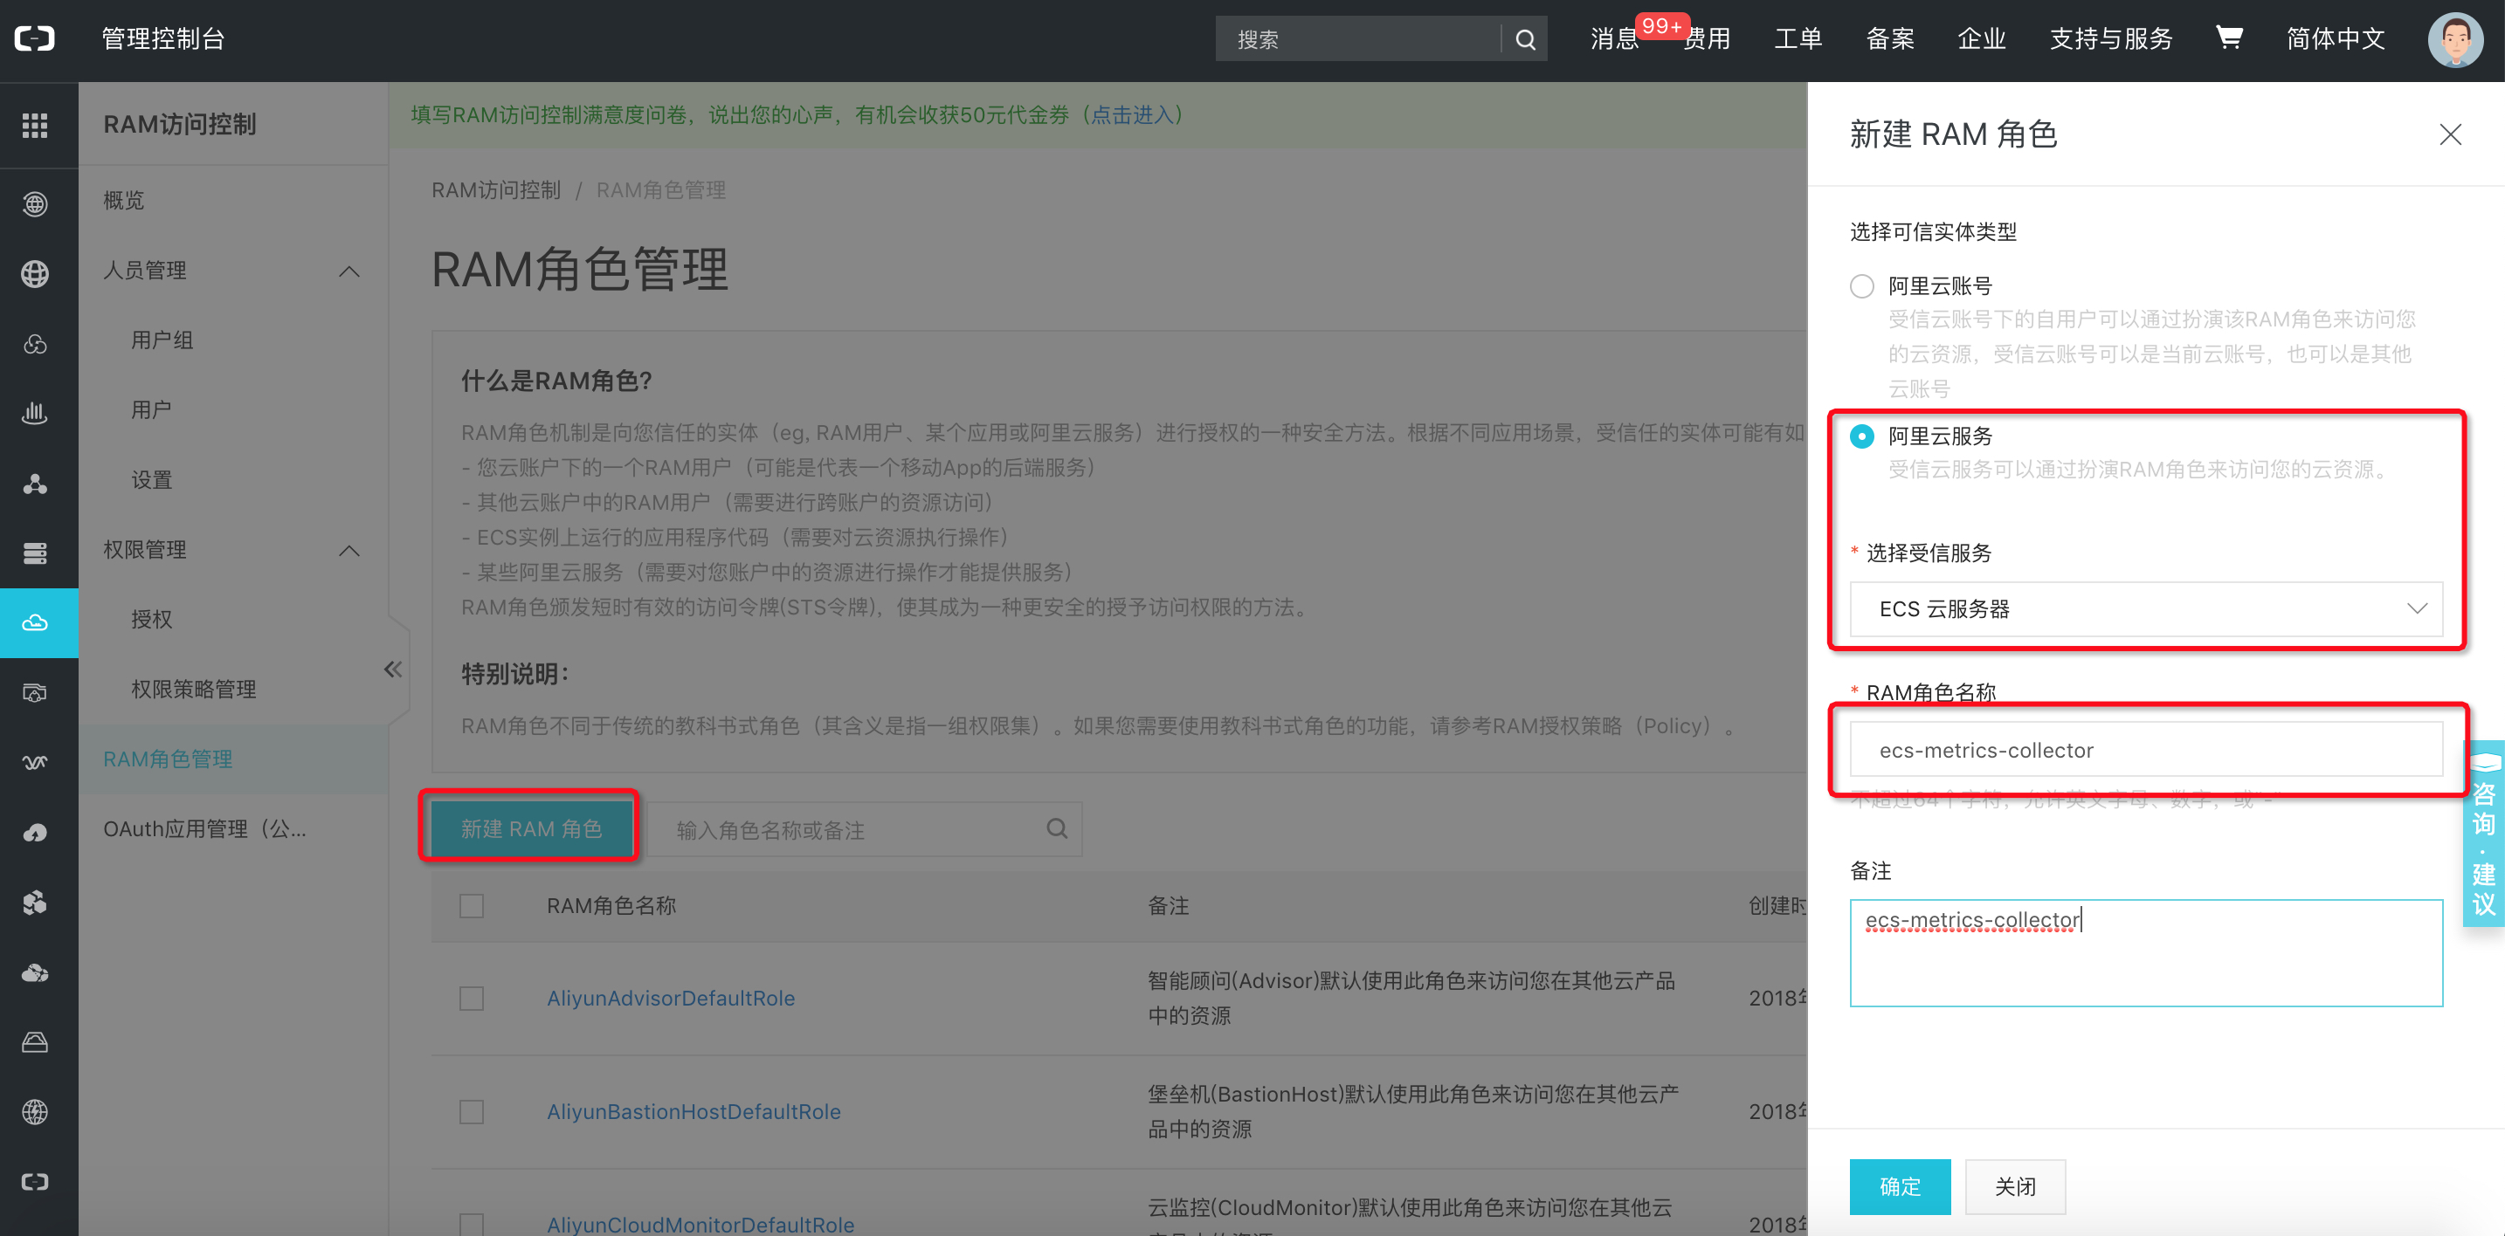Viewport: 2505px width, 1236px height.
Task: Collapse the 人员管理 section
Action: 349,271
